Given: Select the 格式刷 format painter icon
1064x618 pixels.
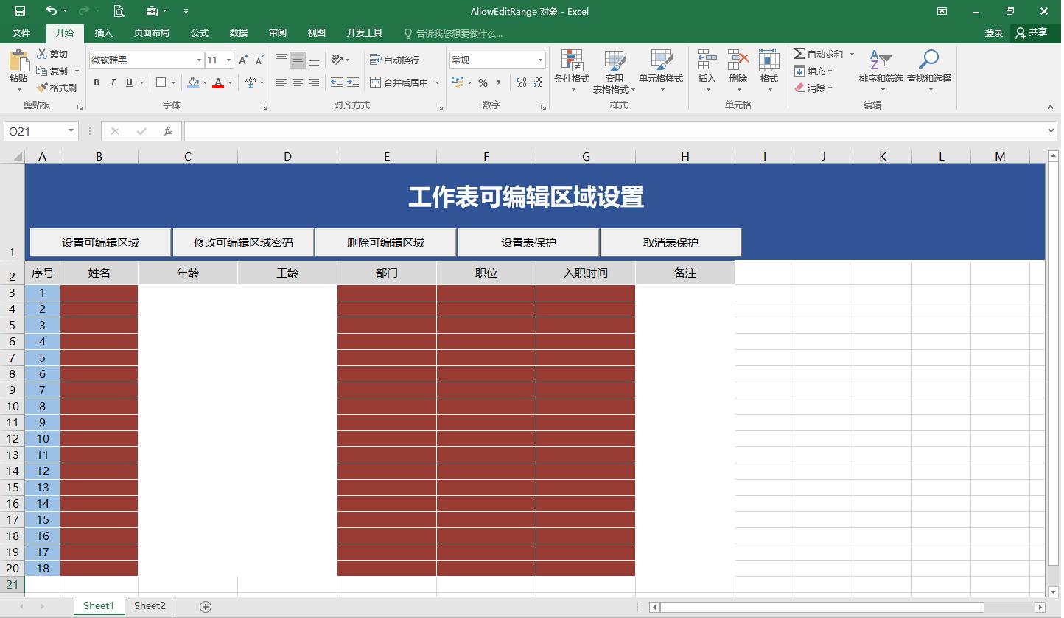Looking at the screenshot, I should 57,87.
